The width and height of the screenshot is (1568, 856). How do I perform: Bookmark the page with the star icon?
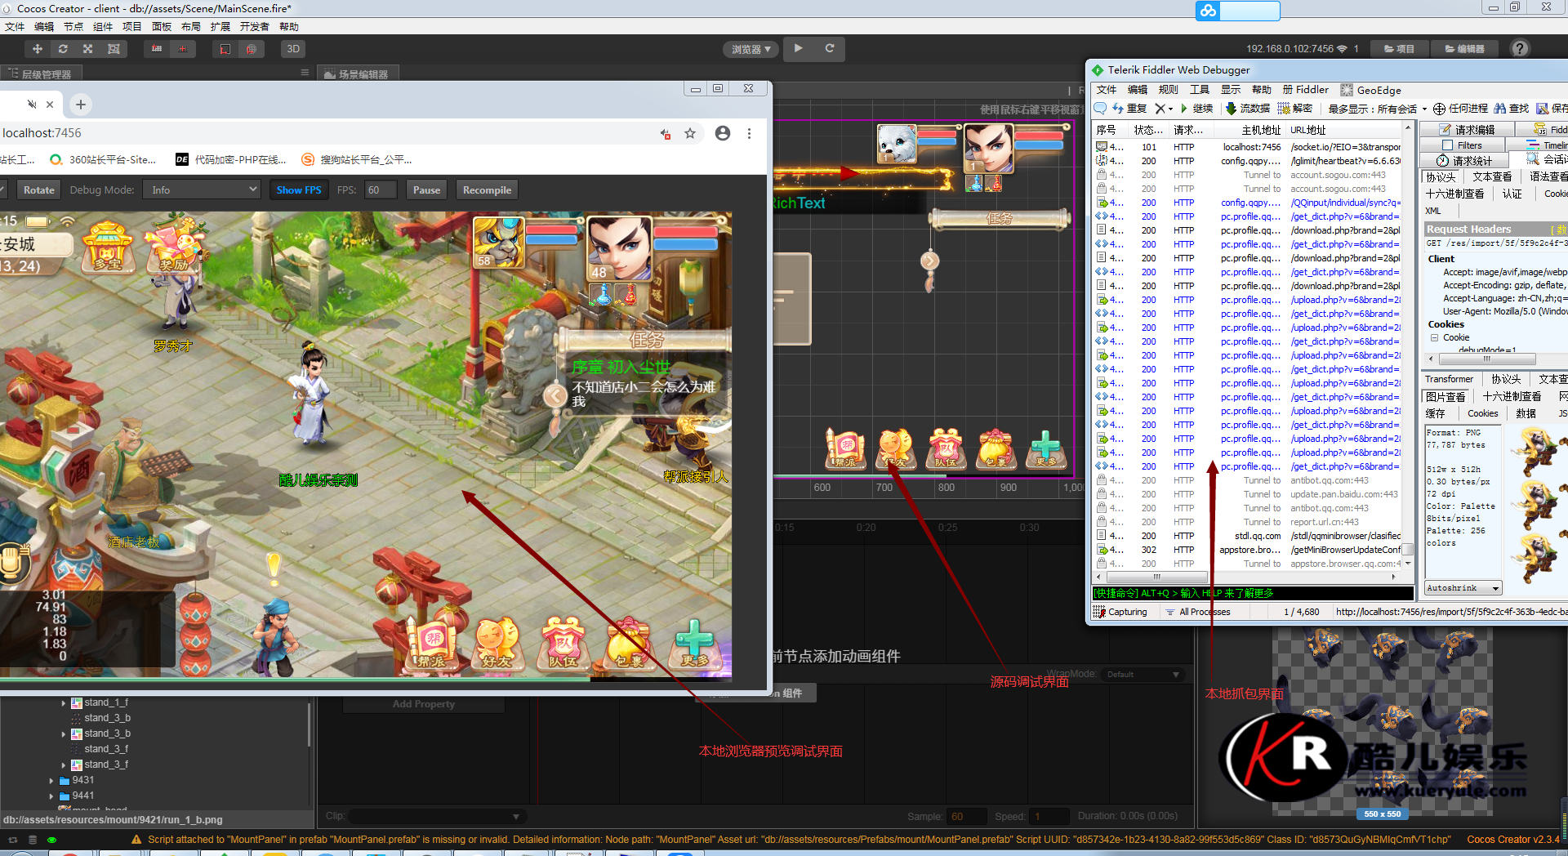690,133
